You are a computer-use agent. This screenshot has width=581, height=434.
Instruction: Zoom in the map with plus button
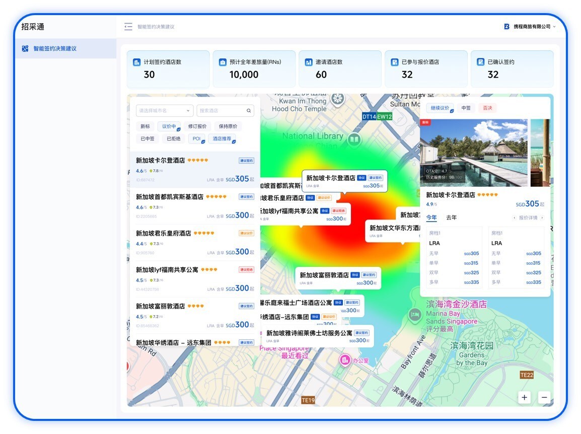tap(525, 397)
